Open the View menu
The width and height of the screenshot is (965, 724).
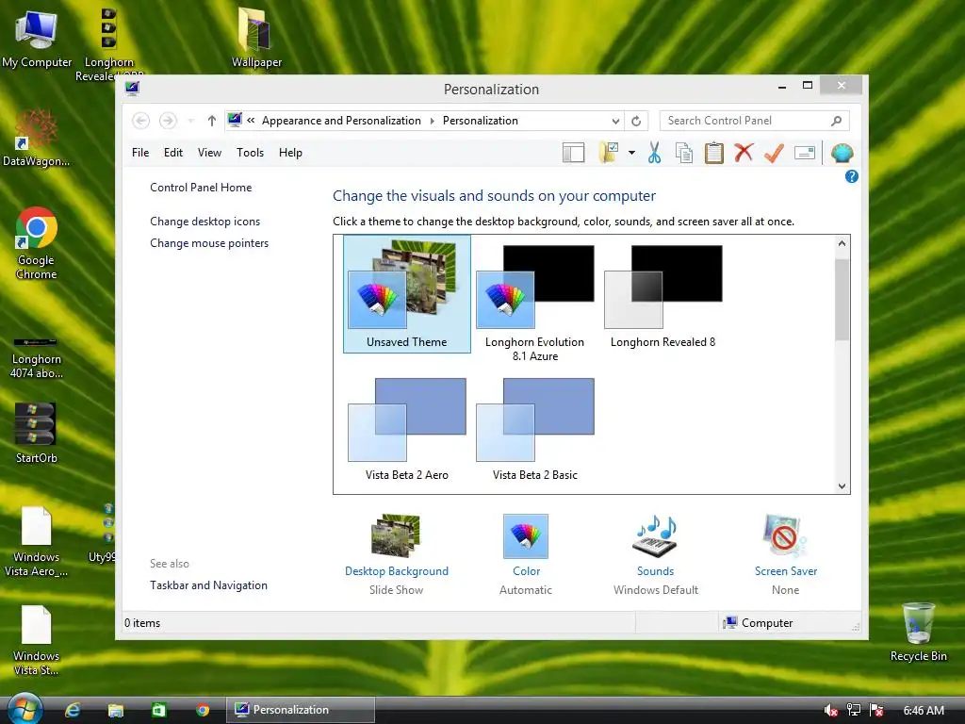209,153
